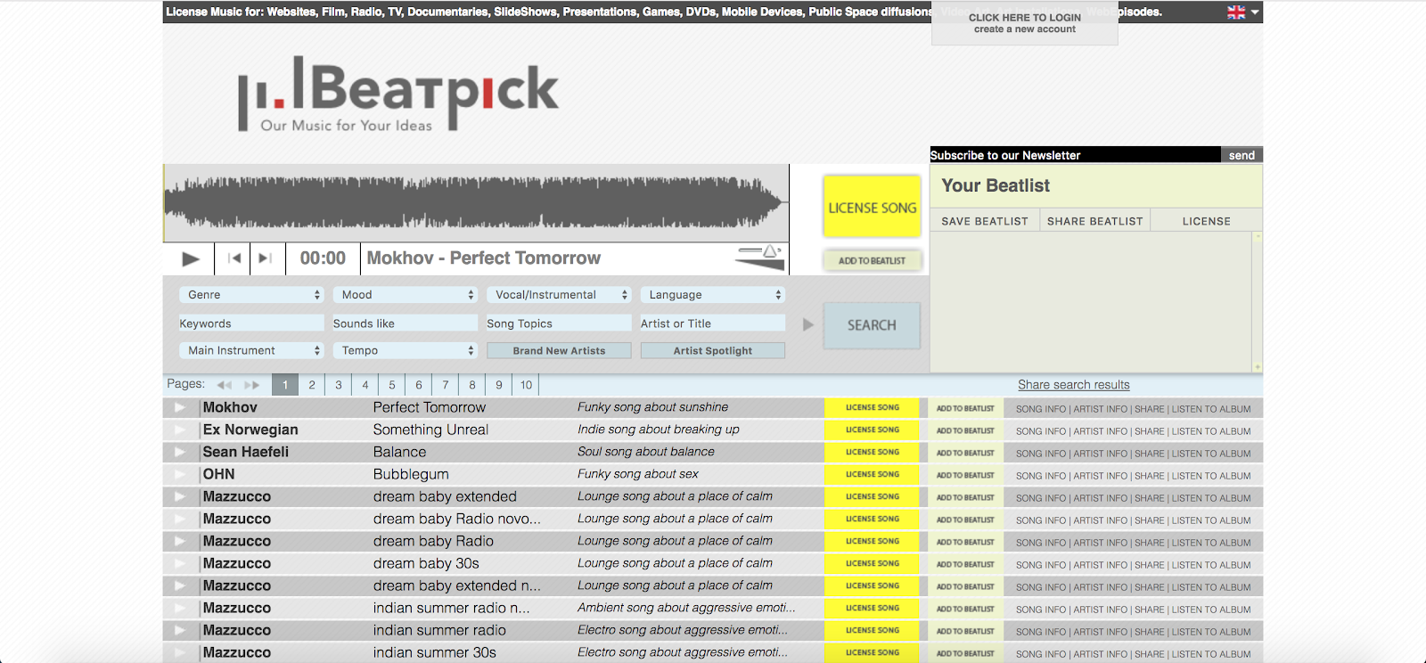The height and width of the screenshot is (663, 1426).
Task: Open the Mood dropdown
Action: pos(406,295)
